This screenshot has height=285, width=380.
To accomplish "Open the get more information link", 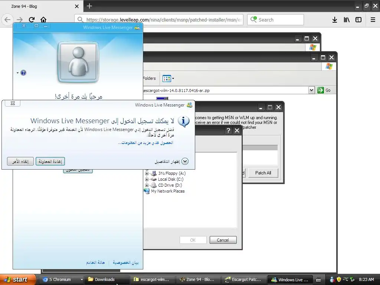I will (145, 142).
